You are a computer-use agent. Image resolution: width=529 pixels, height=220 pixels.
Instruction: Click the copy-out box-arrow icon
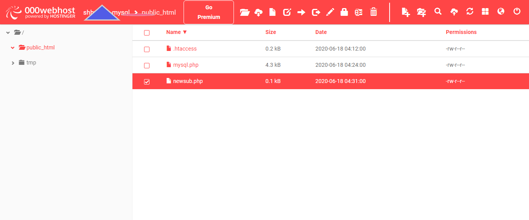(316, 12)
